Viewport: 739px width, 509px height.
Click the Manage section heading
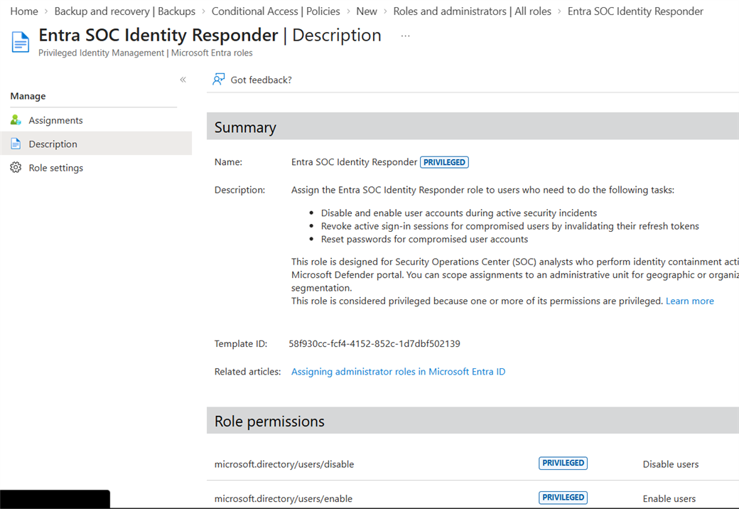pyautogui.click(x=28, y=96)
